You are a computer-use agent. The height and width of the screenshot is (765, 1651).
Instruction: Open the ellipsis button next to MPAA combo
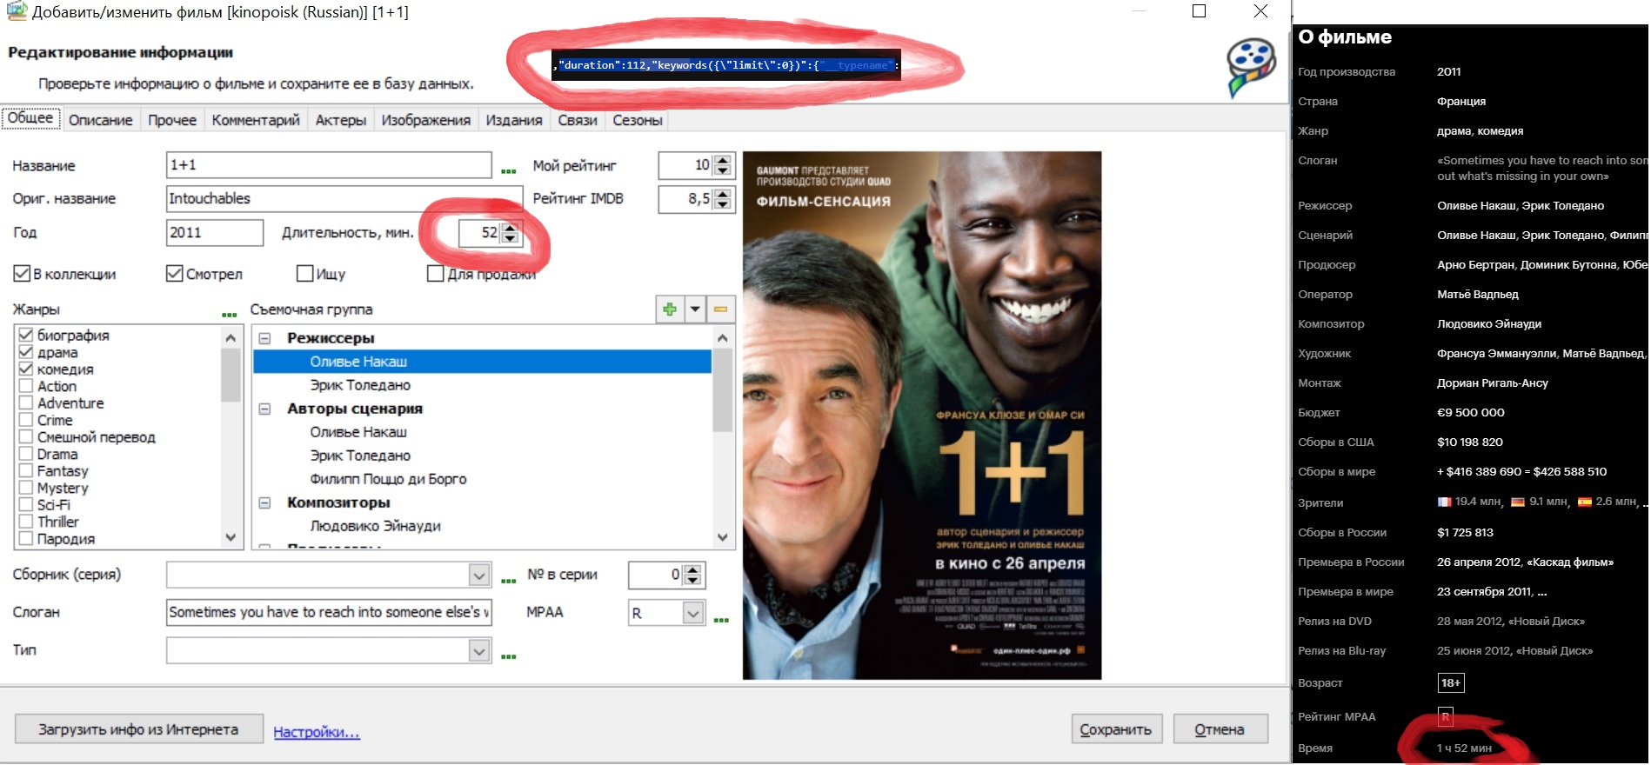[721, 619]
